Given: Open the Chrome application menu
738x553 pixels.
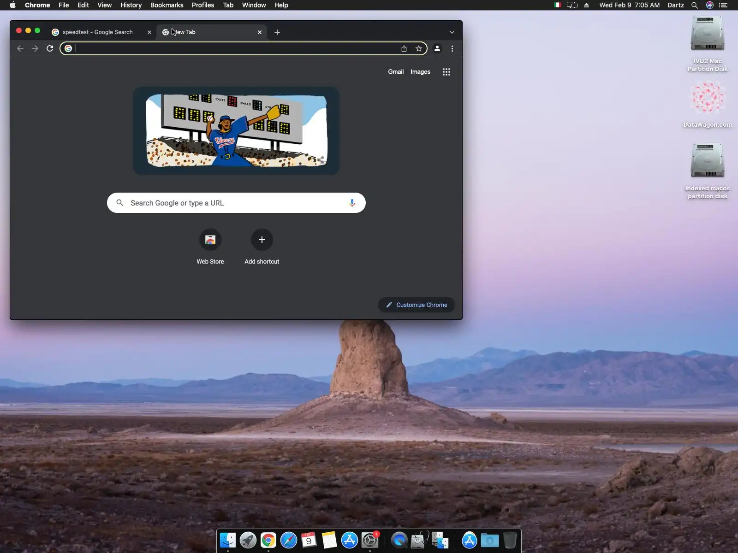Looking at the screenshot, I should [x=37, y=5].
